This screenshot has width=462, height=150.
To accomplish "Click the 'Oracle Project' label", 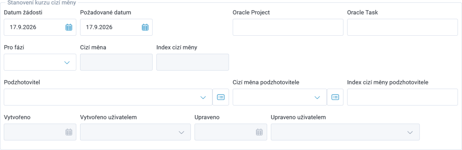I will click(x=251, y=12).
